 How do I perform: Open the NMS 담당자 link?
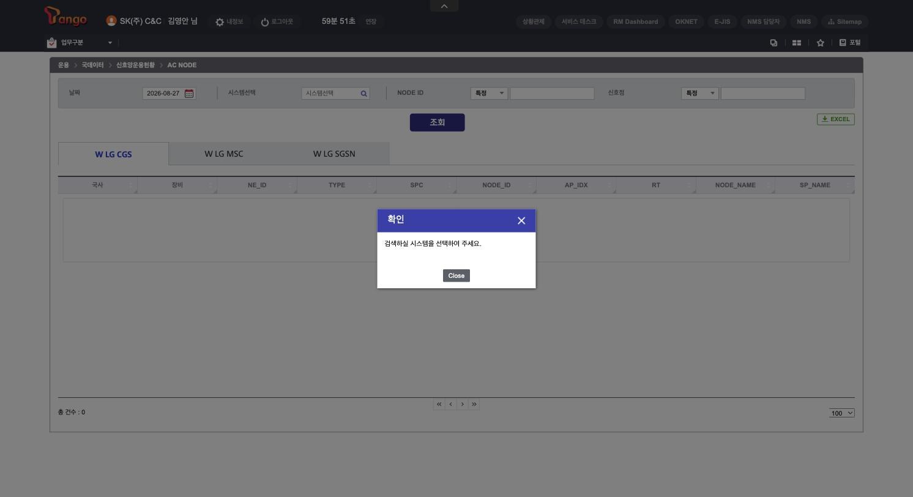(x=764, y=21)
